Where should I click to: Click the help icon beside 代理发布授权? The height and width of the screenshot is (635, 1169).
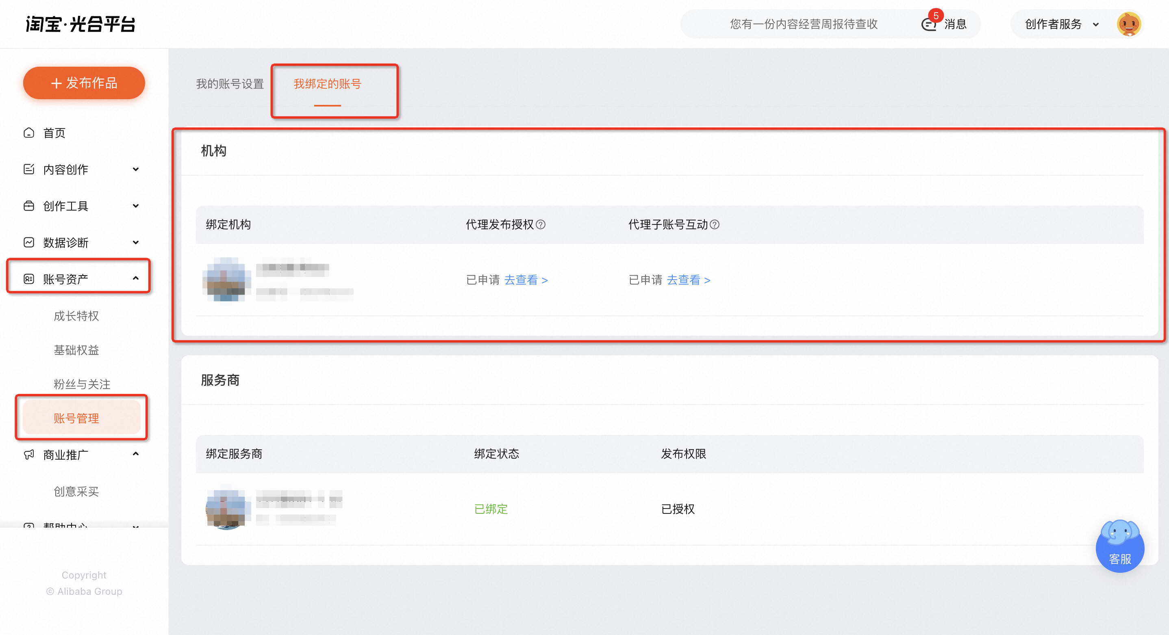pos(541,224)
